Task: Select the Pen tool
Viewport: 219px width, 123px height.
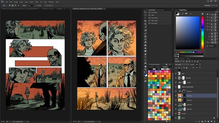Action: [x=145, y=54]
